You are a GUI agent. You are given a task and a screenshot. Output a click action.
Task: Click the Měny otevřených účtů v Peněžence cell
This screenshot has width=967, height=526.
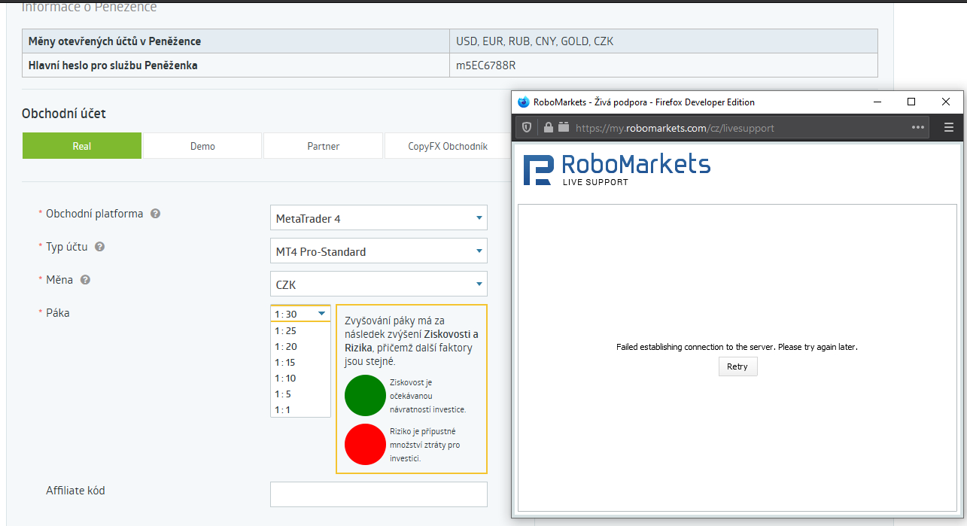[236, 41]
